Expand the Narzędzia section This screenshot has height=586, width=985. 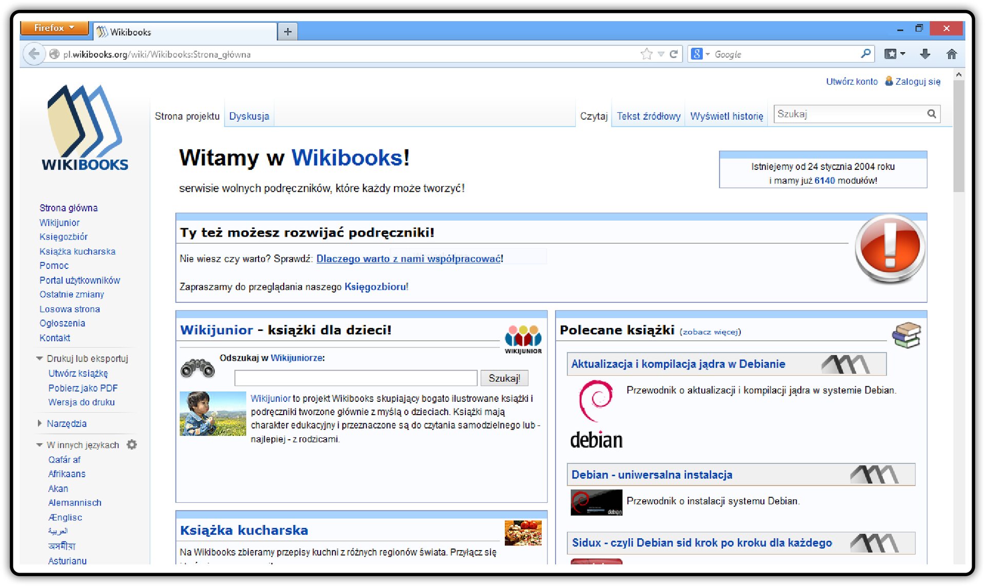(40, 423)
